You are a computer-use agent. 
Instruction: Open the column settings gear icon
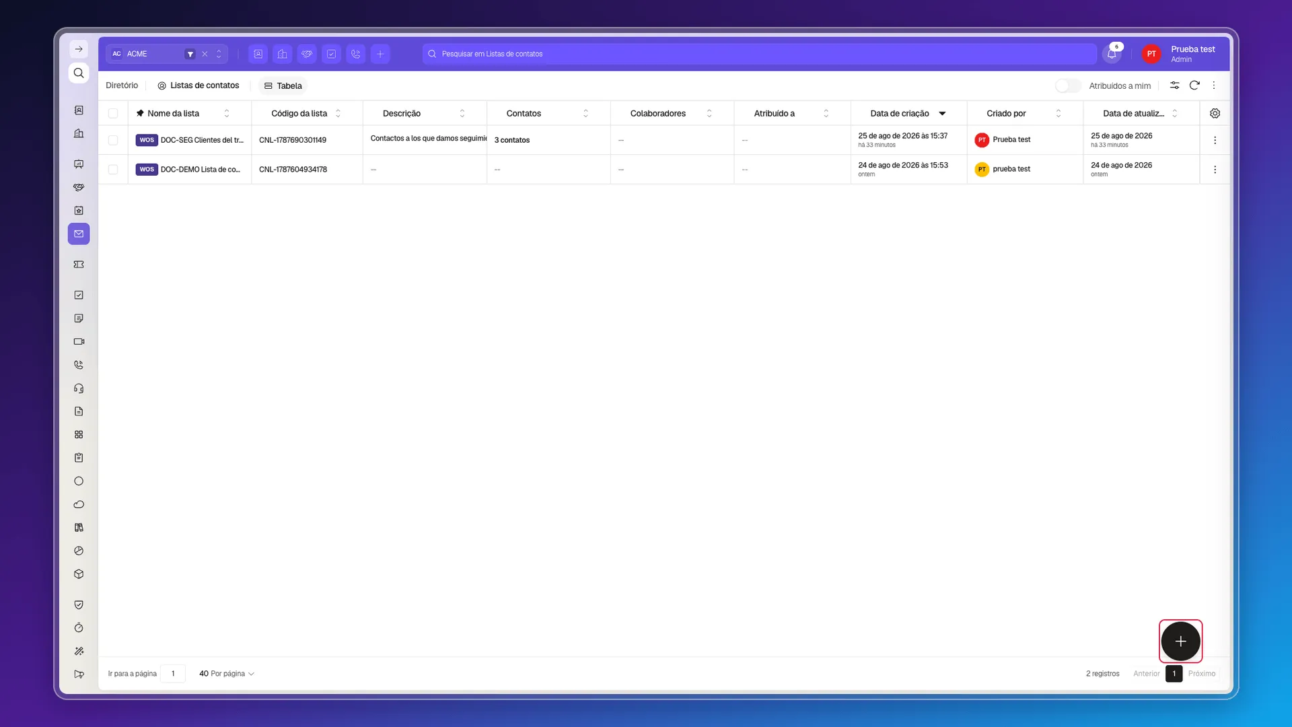pyautogui.click(x=1215, y=113)
